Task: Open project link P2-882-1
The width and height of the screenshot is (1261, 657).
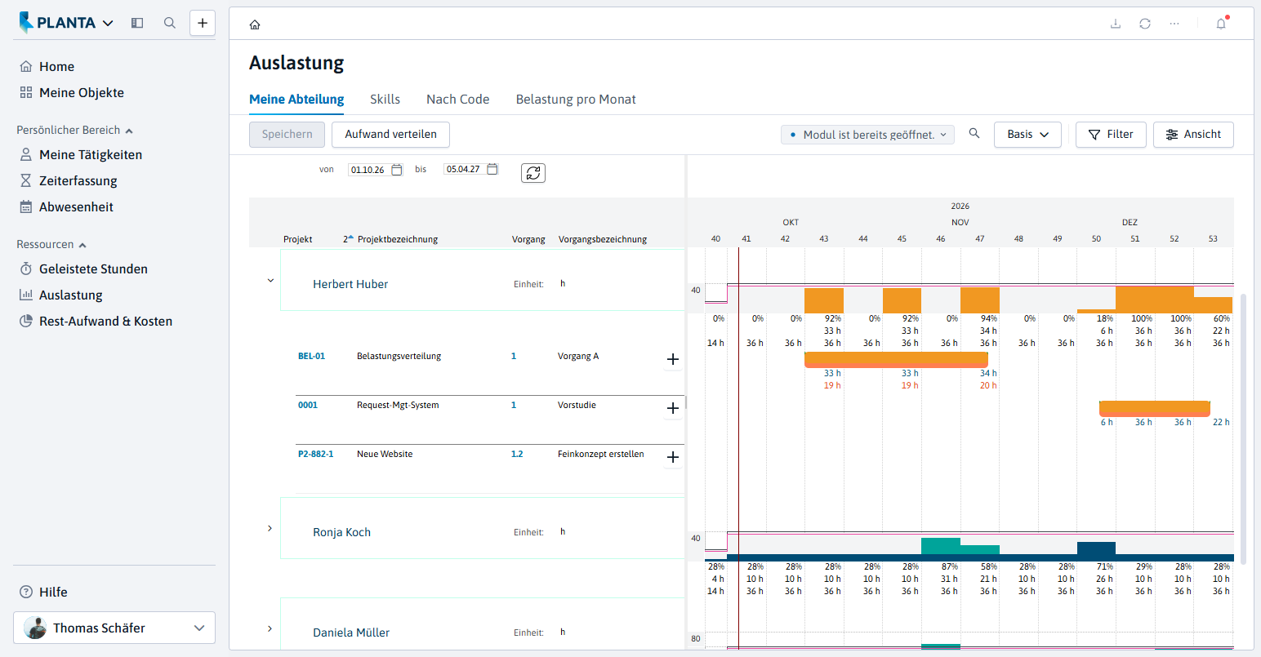Action: (315, 454)
